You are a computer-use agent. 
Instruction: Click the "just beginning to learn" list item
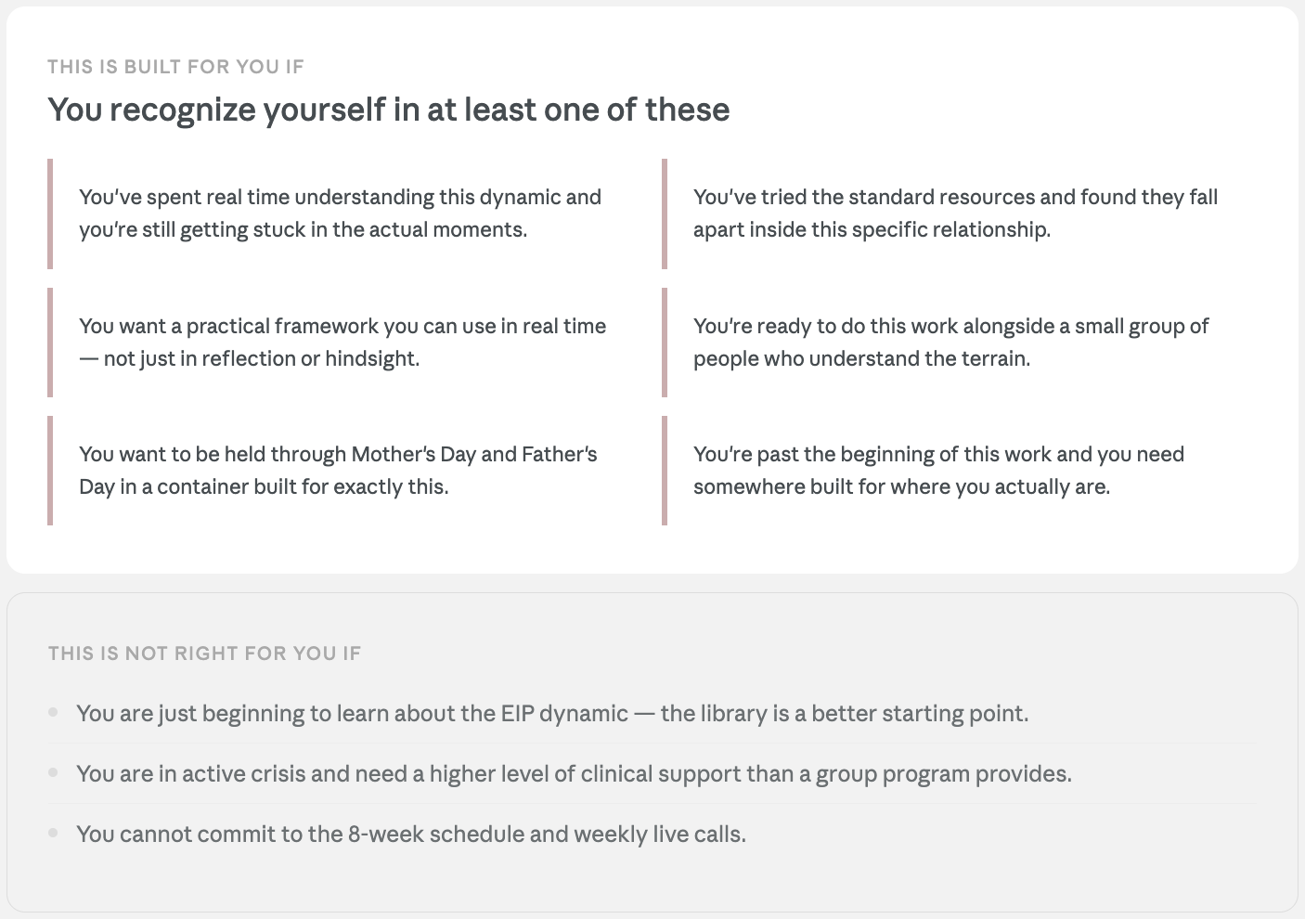552,714
